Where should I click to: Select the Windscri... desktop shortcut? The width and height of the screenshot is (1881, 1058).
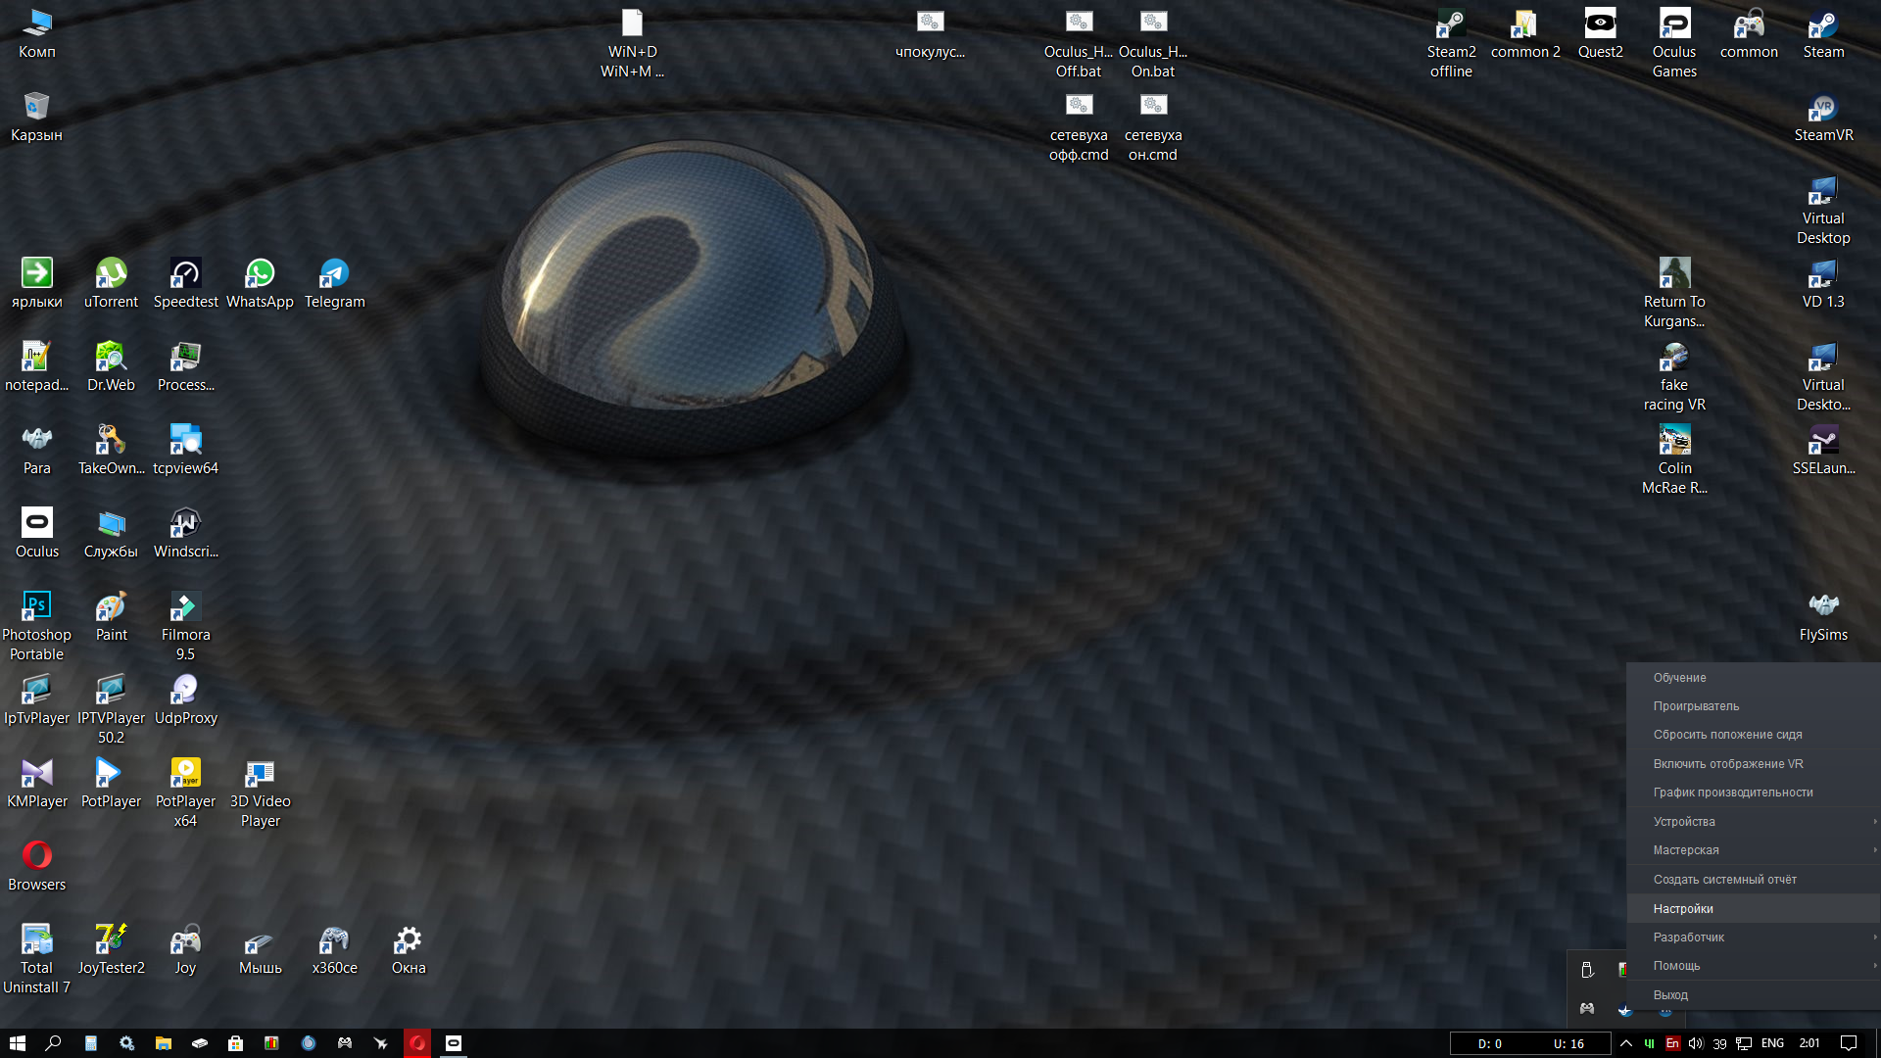(x=185, y=533)
